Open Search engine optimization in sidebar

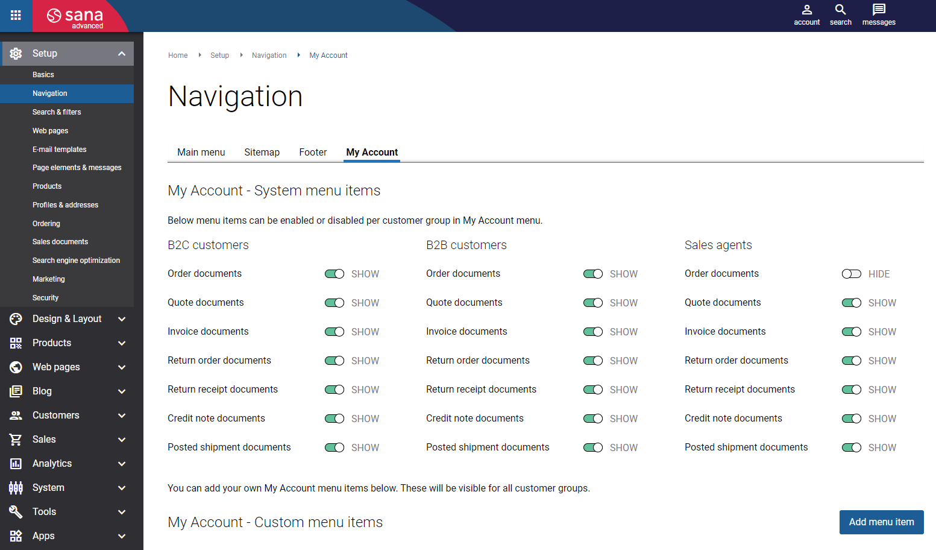coord(67,261)
